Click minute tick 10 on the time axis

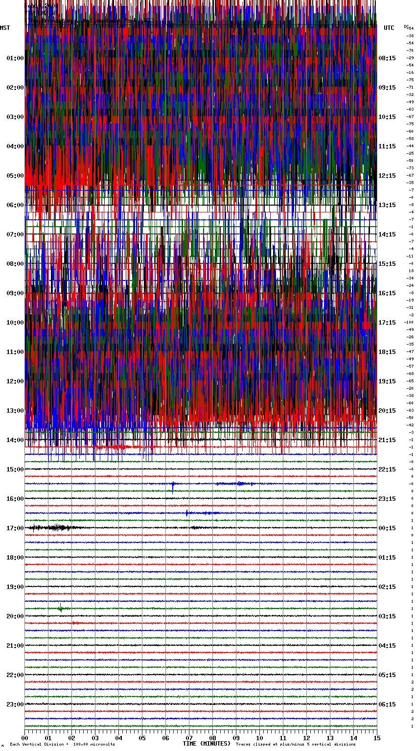coord(260,738)
